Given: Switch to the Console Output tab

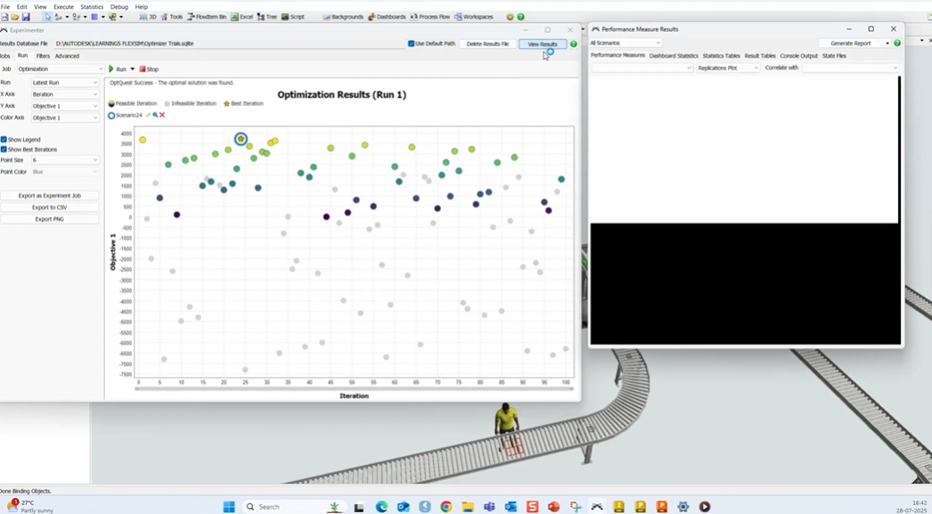Looking at the screenshot, I should (x=798, y=55).
